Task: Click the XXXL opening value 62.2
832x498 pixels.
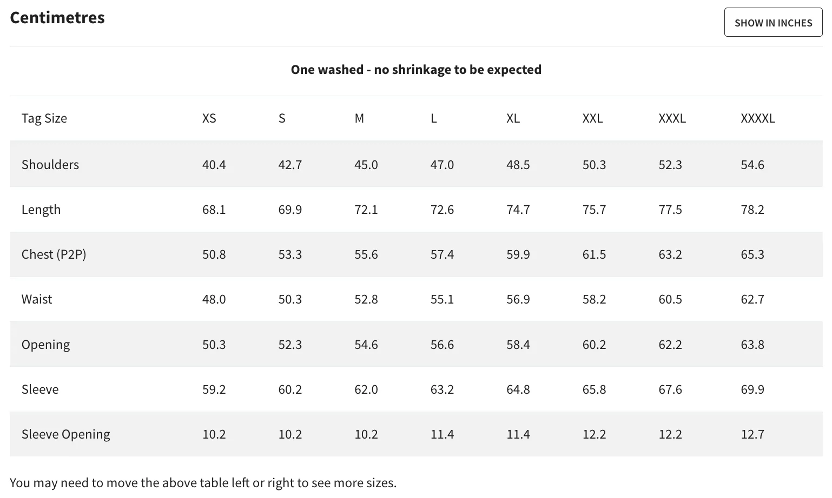Action: coord(670,345)
